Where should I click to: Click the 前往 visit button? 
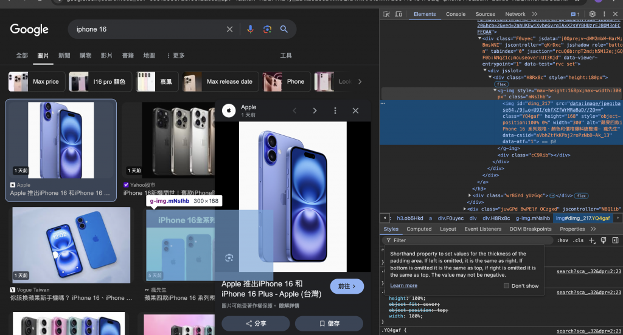pyautogui.click(x=347, y=286)
